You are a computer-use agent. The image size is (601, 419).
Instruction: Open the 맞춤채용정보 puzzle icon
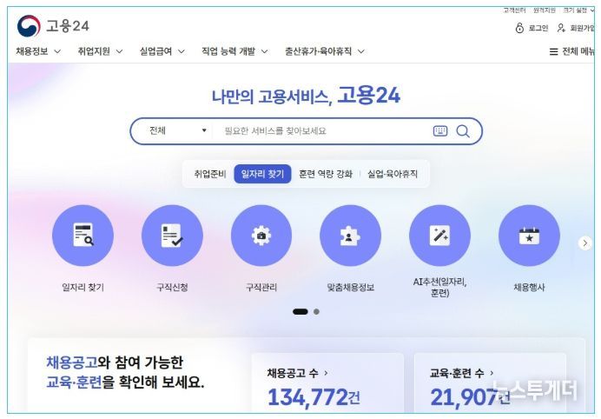(x=350, y=236)
